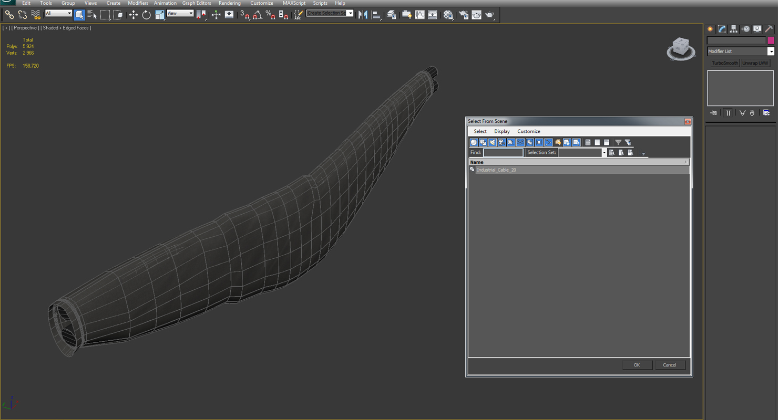Open Select by Name tool in main toolbar

[x=92, y=15]
